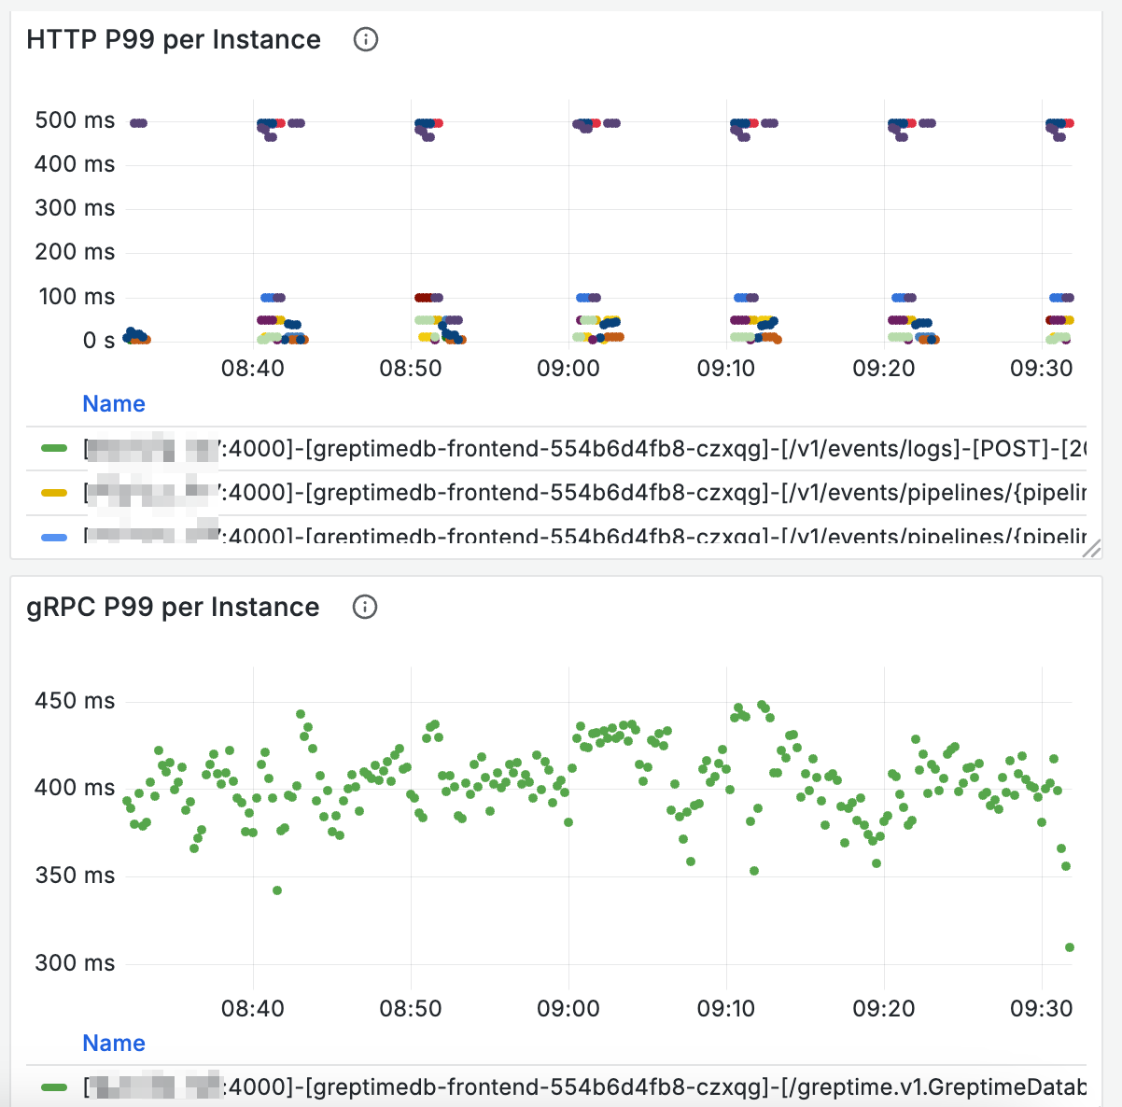1122x1107 pixels.
Task: Click the outlier point near 300 ms at 09:30
Action: click(x=1070, y=946)
